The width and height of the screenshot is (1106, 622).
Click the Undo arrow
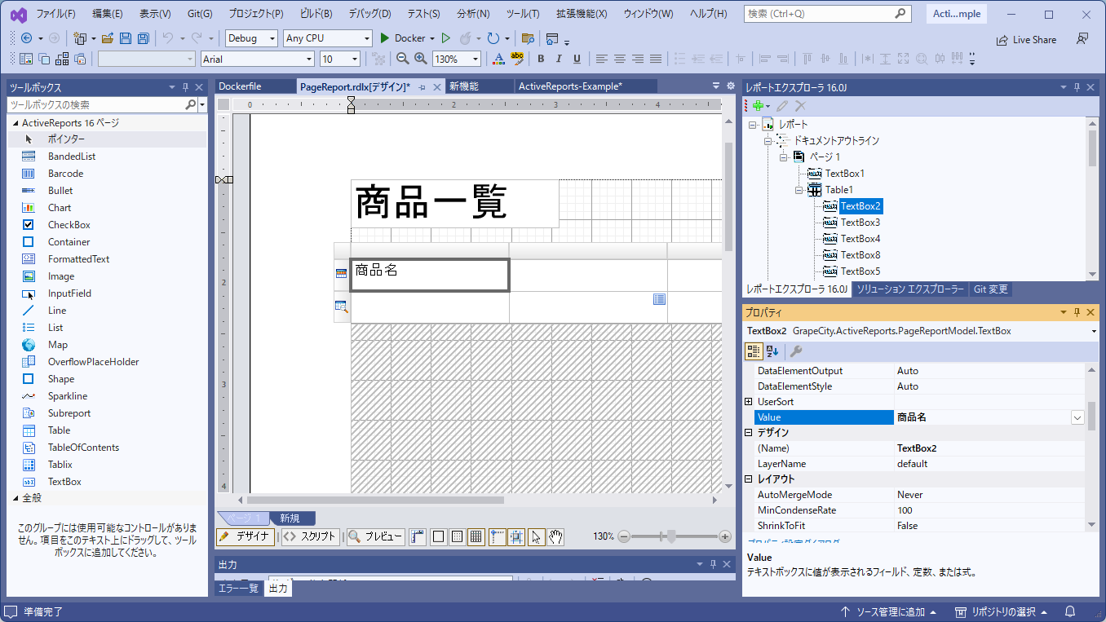point(167,38)
